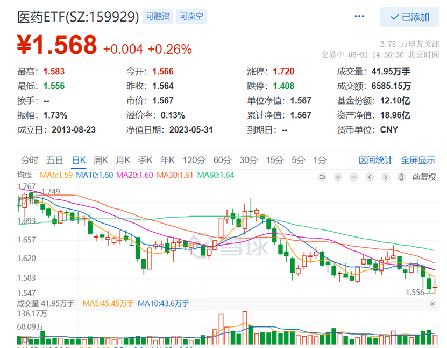Click the ETF title 医药ETF(SZ:159929)

(x=78, y=17)
